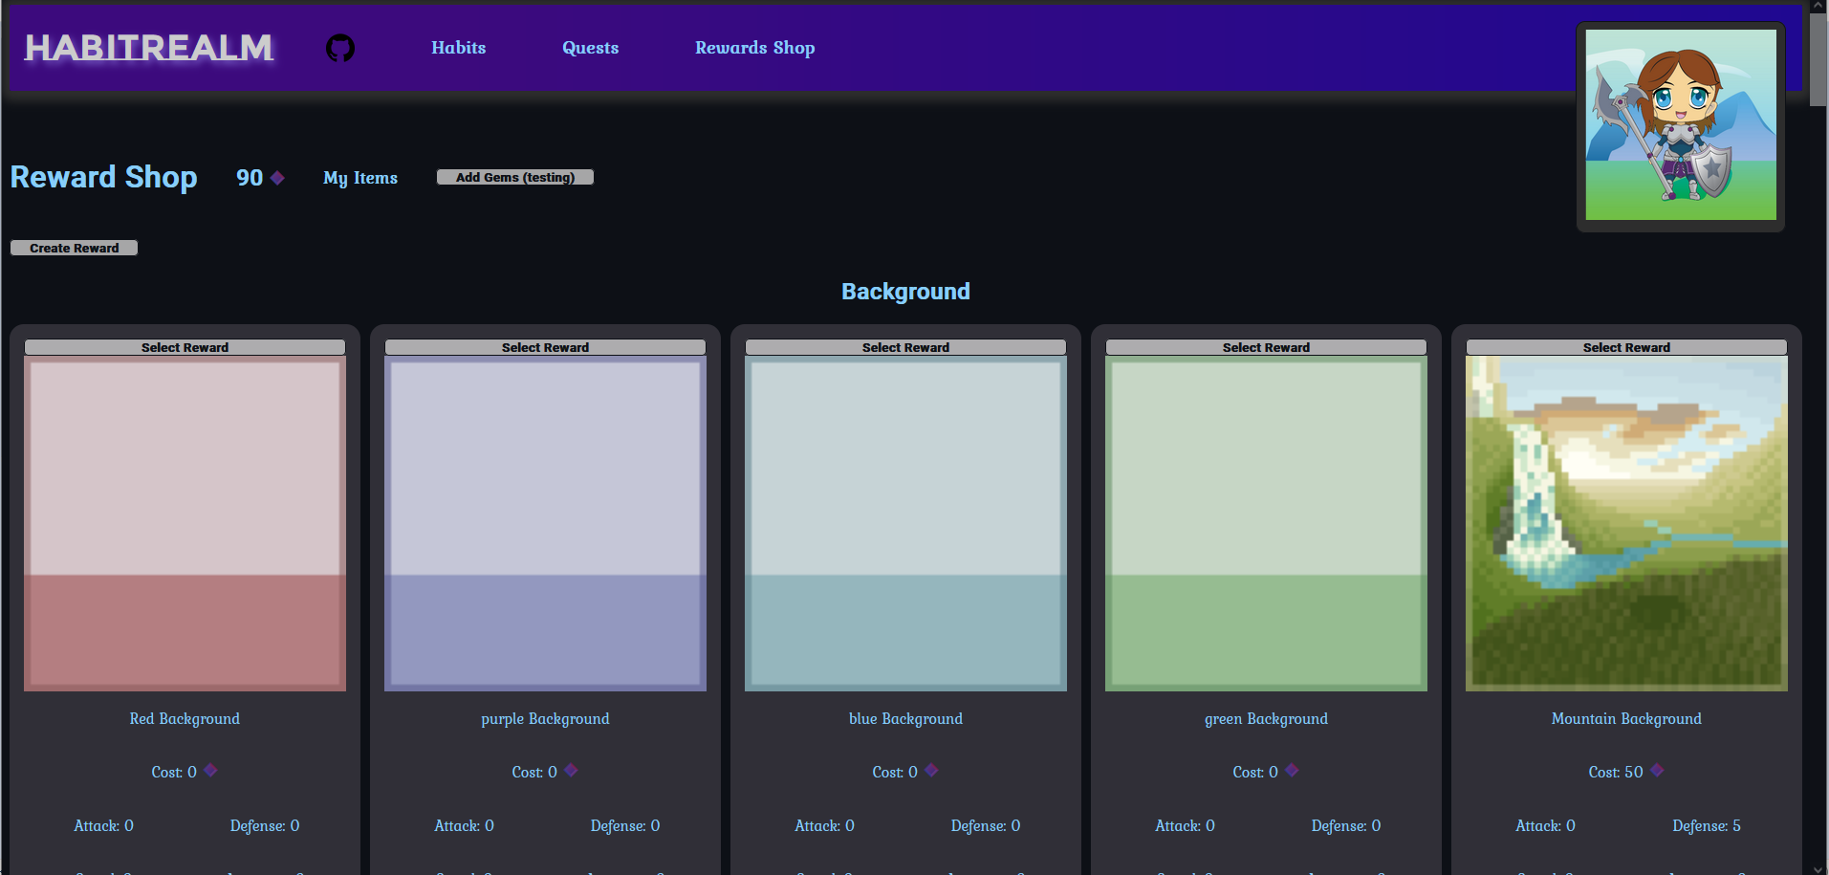
Task: Click the scrollbar up arrow
Action: coord(1818,6)
